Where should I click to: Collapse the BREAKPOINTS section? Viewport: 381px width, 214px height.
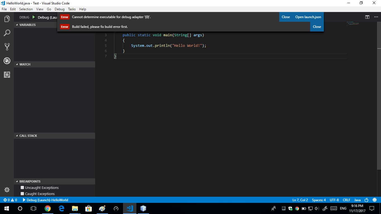pyautogui.click(x=54, y=181)
